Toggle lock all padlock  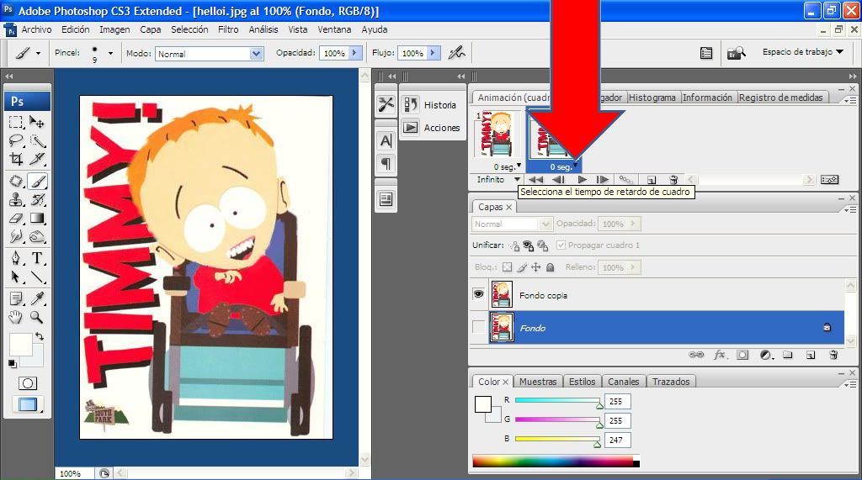551,267
